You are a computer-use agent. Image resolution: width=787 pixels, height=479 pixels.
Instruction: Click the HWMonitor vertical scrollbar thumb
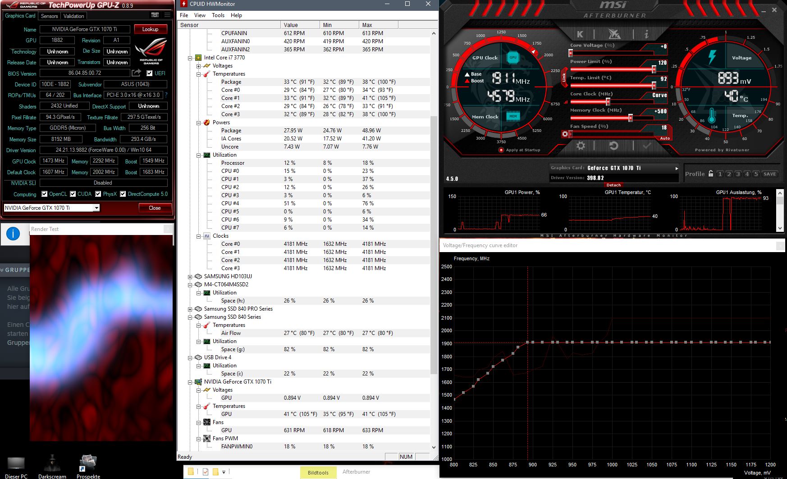(x=434, y=245)
